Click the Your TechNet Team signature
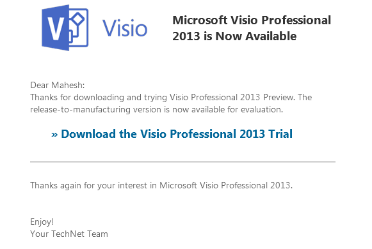This screenshot has height=249, width=372. point(69,234)
